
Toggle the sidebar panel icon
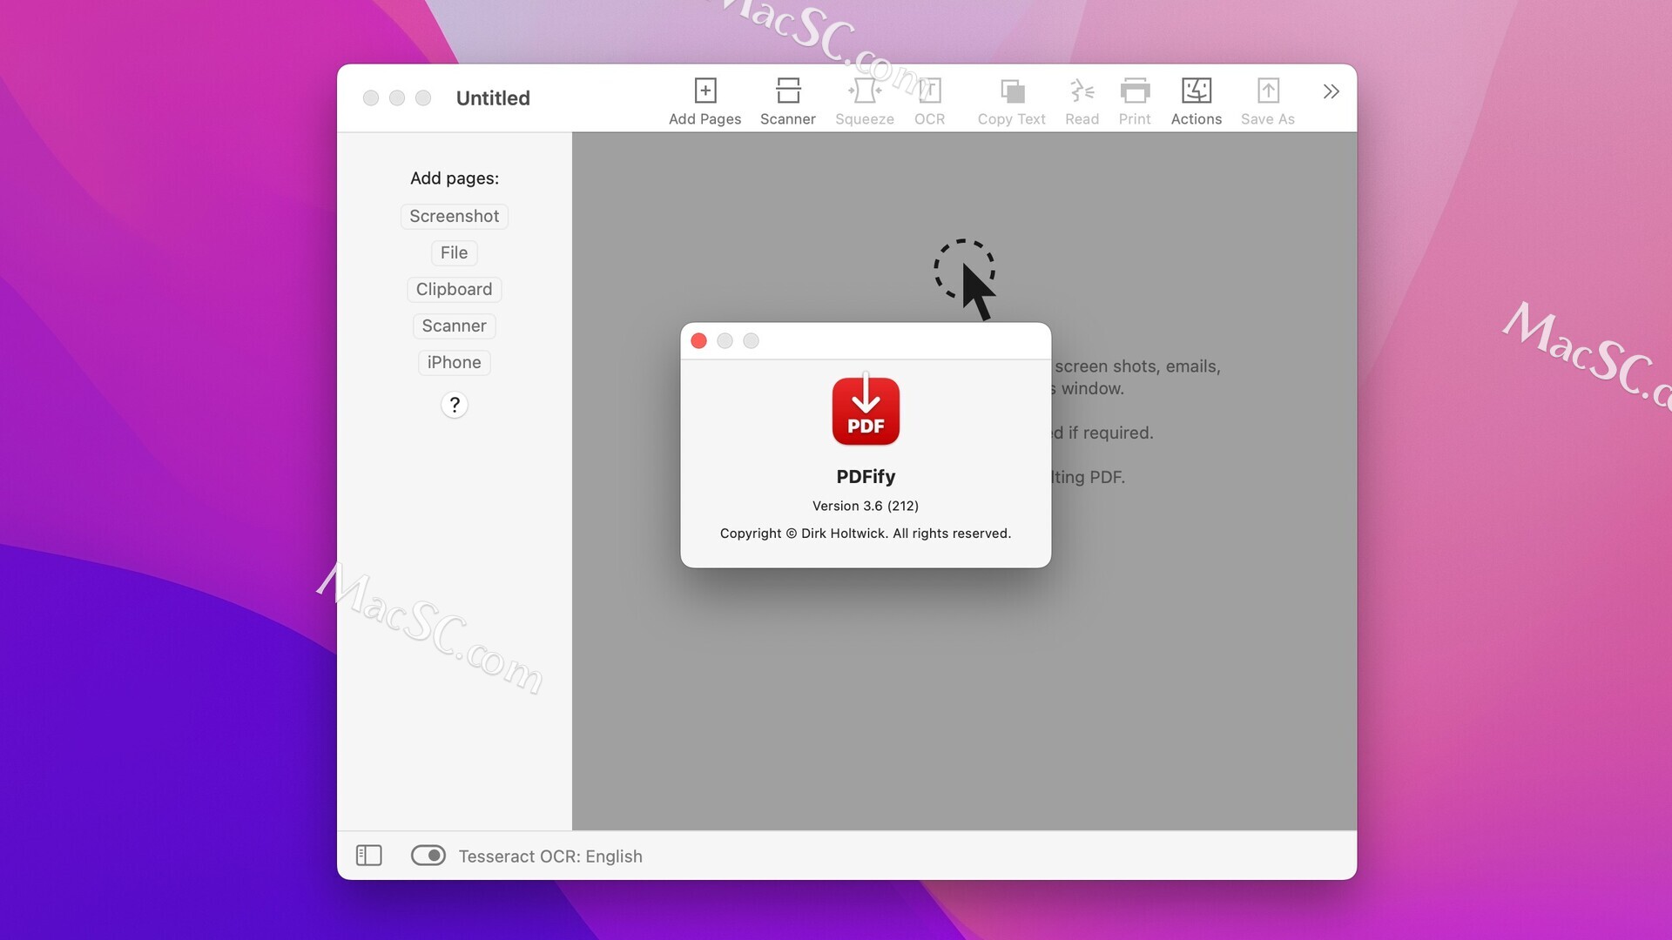tap(369, 856)
